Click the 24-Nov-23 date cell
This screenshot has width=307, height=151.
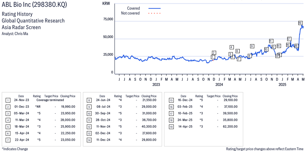[x=21, y=100]
